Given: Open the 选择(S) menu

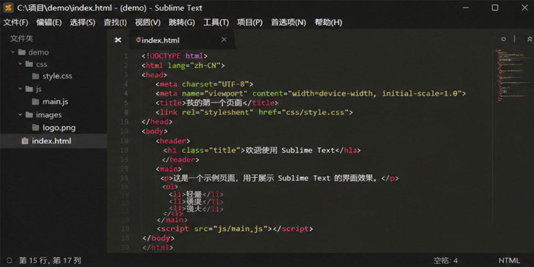Looking at the screenshot, I should [x=82, y=23].
